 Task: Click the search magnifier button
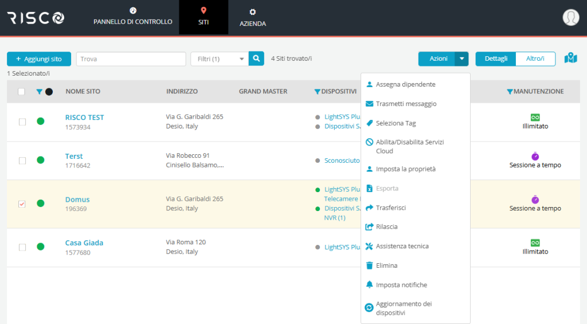(256, 58)
